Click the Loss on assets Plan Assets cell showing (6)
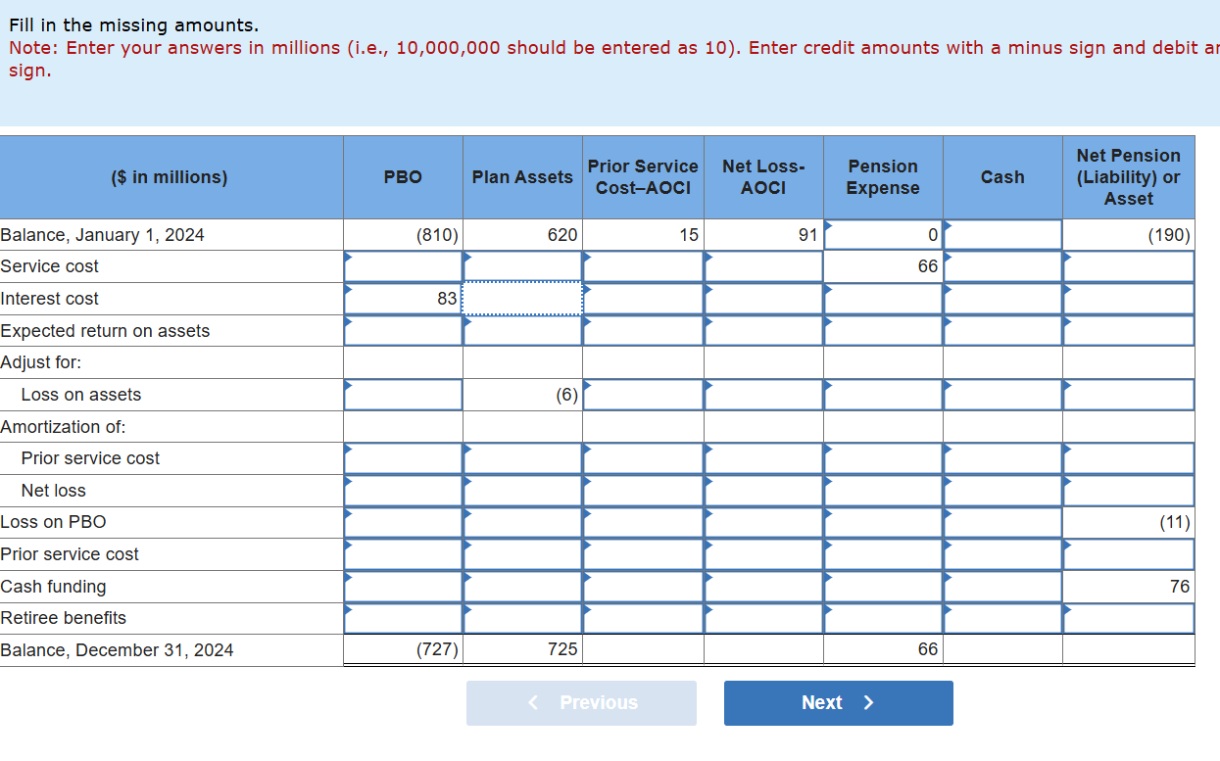The height and width of the screenshot is (761, 1220). 522,394
